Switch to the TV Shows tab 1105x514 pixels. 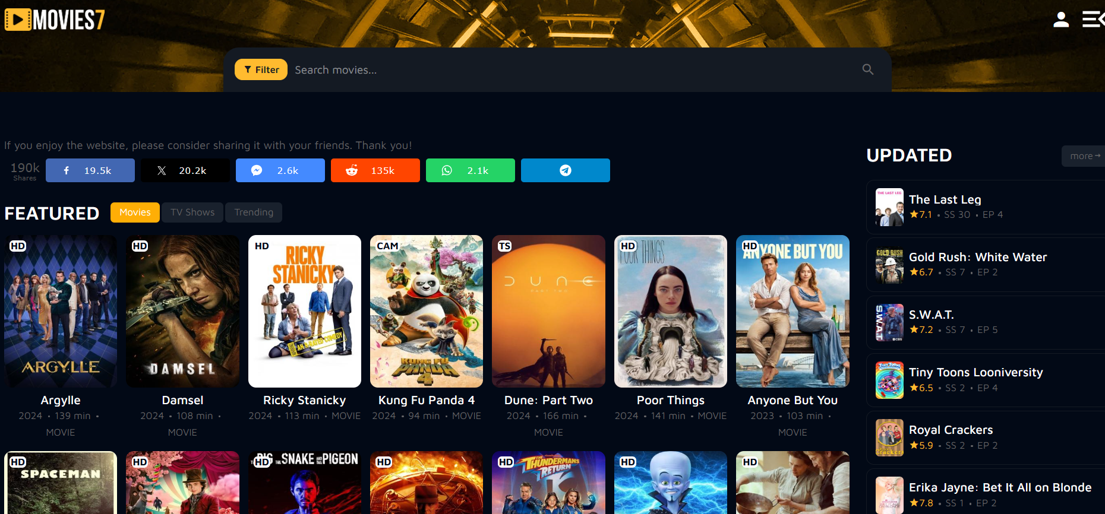coord(192,212)
